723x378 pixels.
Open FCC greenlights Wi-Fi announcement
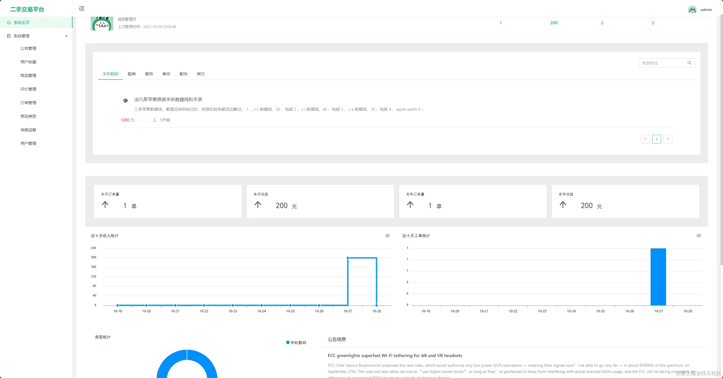tap(395, 355)
